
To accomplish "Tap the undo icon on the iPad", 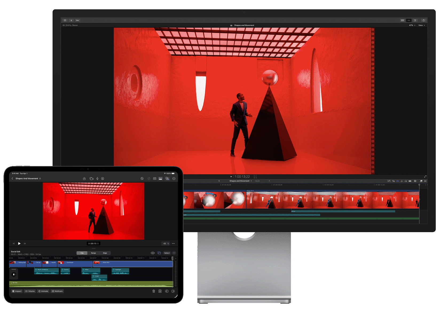I will [x=142, y=178].
